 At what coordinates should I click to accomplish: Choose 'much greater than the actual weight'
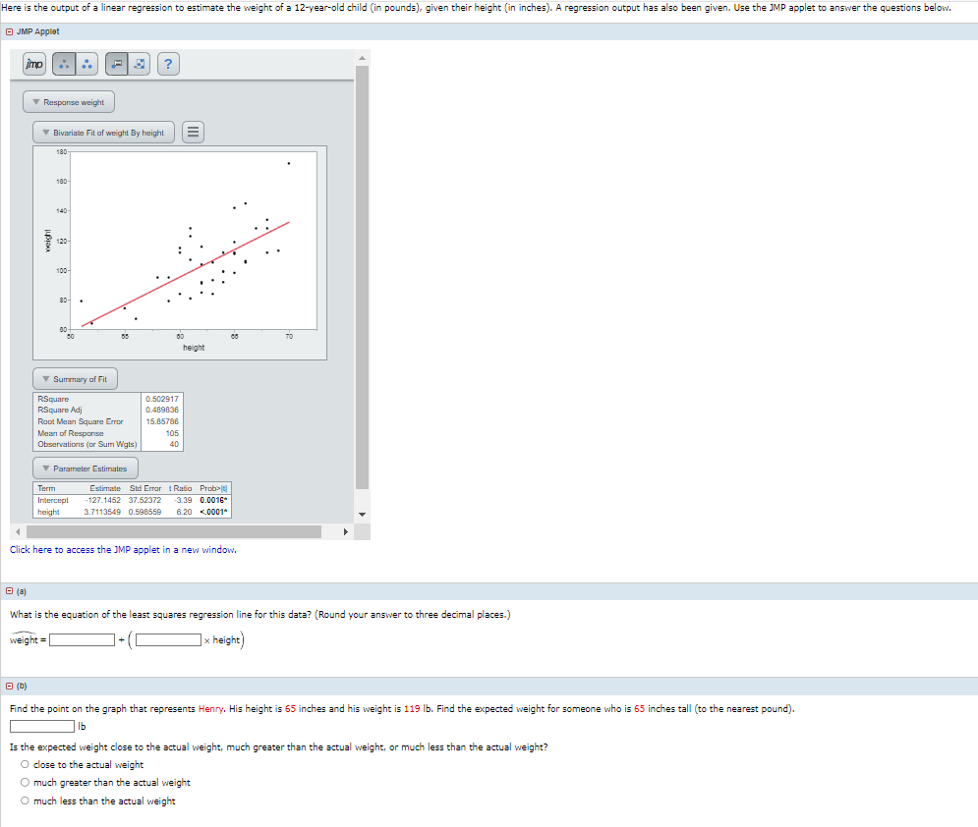coord(24,782)
